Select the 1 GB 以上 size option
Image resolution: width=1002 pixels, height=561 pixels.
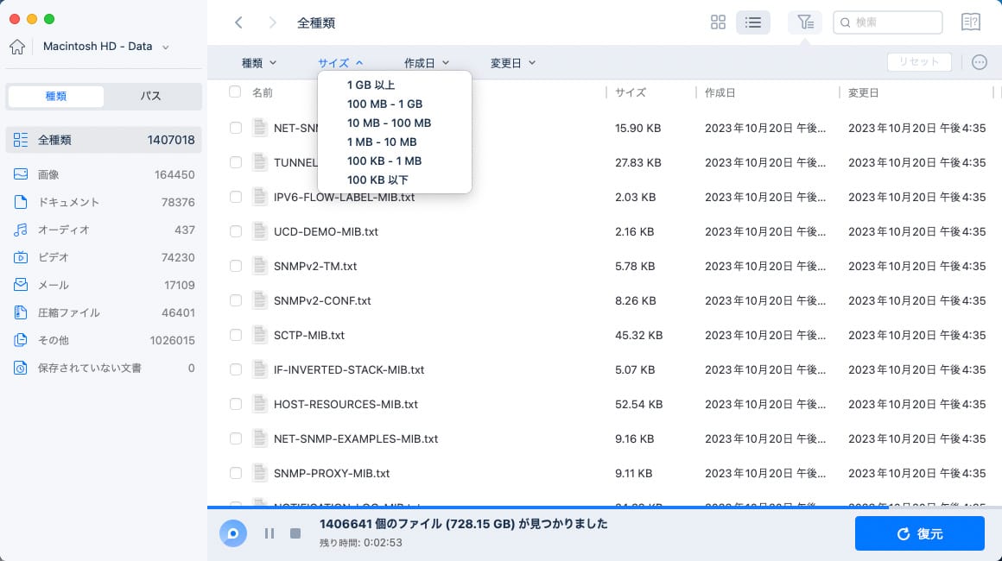pos(371,85)
